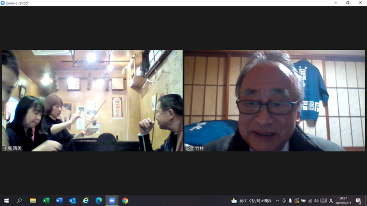The width and height of the screenshot is (367, 206).
Task: Open Internet Explorer from the taskbar
Action: 85,201
